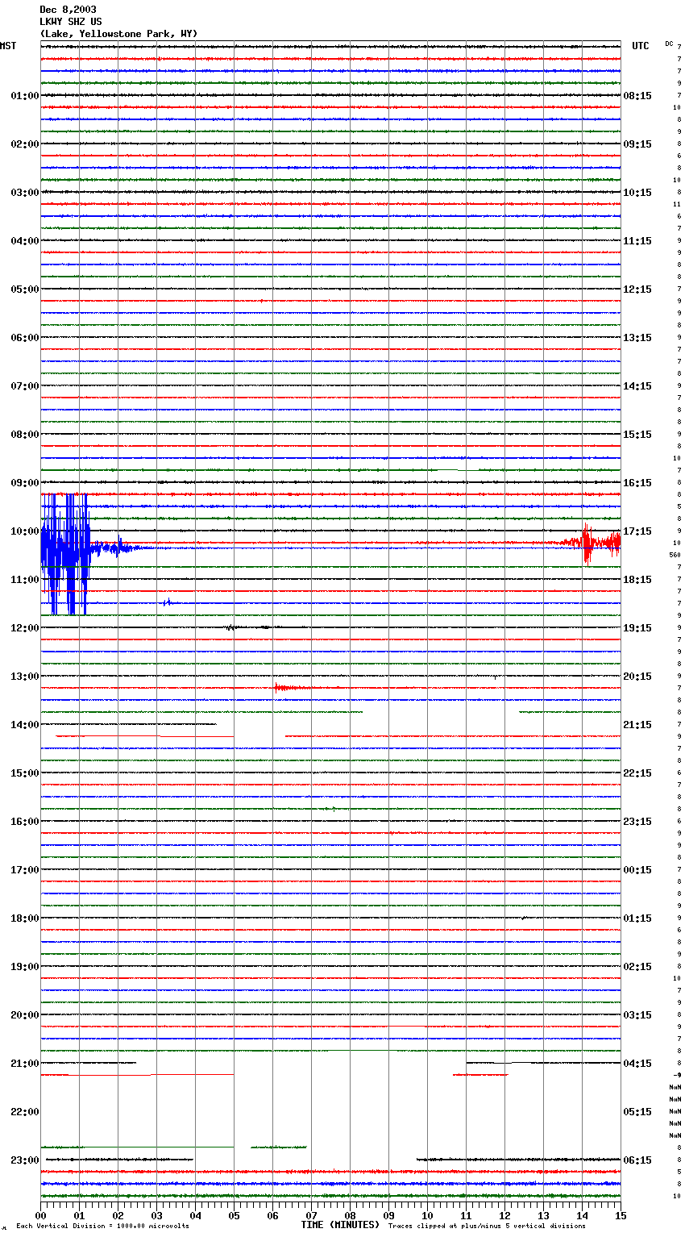This screenshot has width=685, height=1237.
Task: Click 'Traces clipped at plus/minus 5 vertical divisions'
Action: tap(487, 1227)
